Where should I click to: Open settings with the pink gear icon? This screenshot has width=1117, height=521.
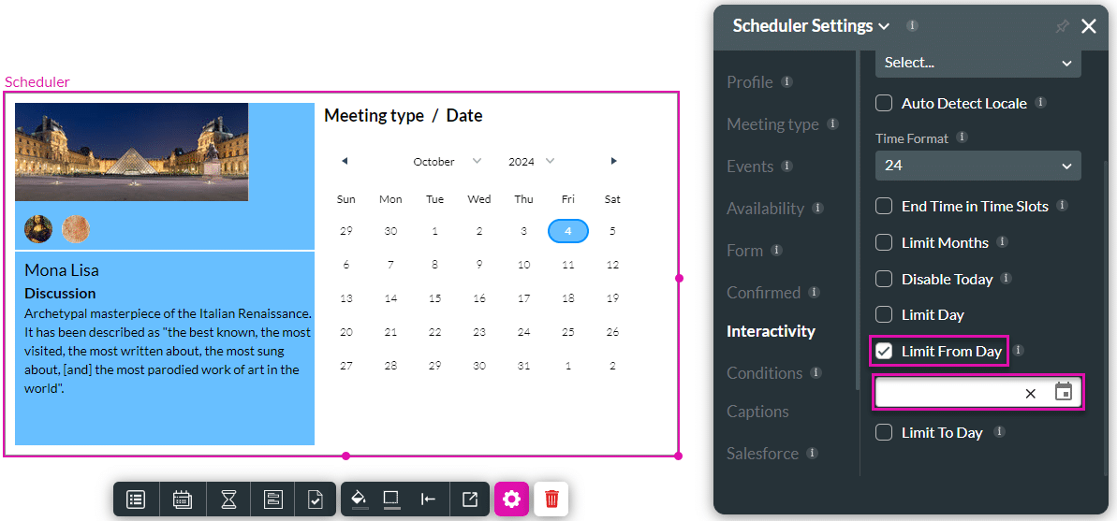511,499
